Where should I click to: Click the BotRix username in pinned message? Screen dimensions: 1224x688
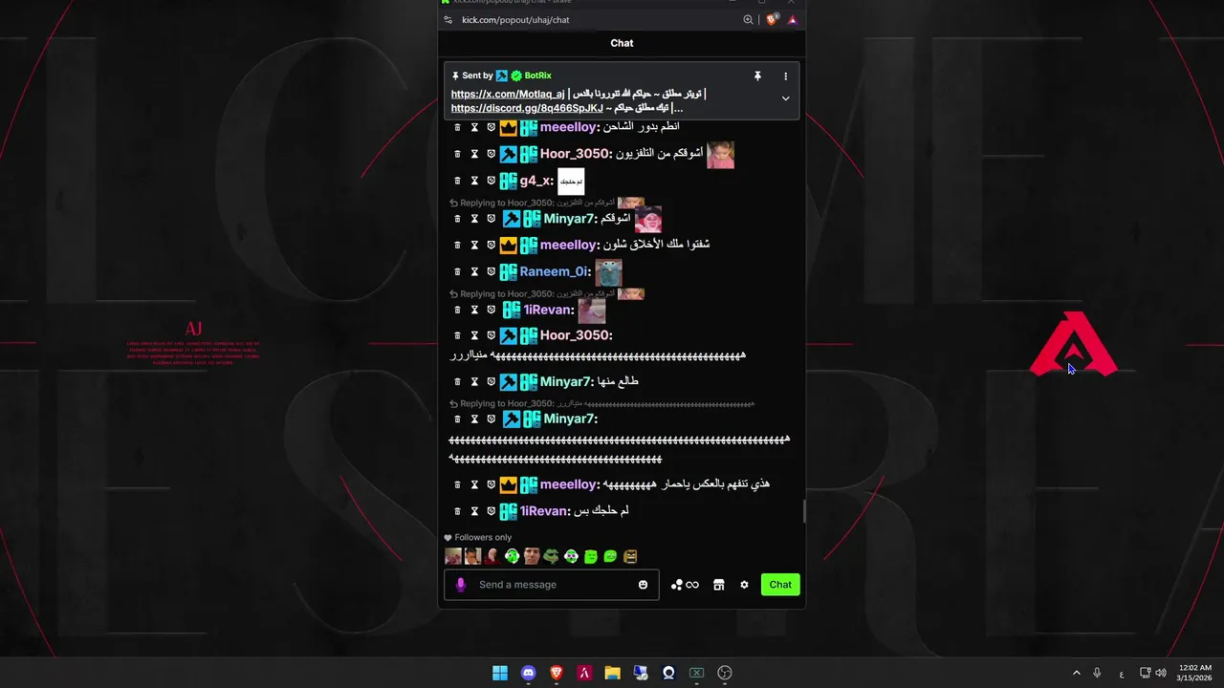pyautogui.click(x=537, y=75)
